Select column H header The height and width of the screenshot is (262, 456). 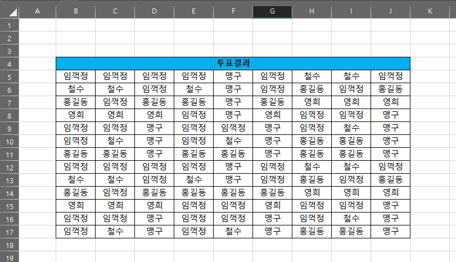click(x=311, y=11)
